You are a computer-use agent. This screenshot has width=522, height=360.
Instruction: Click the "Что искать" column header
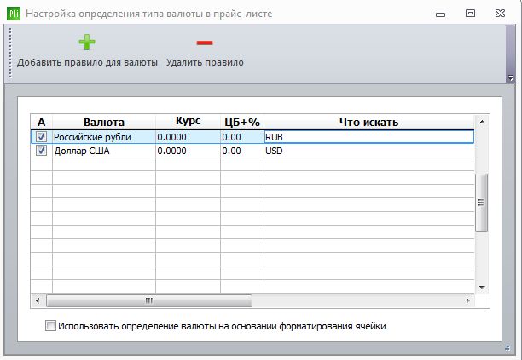368,122
